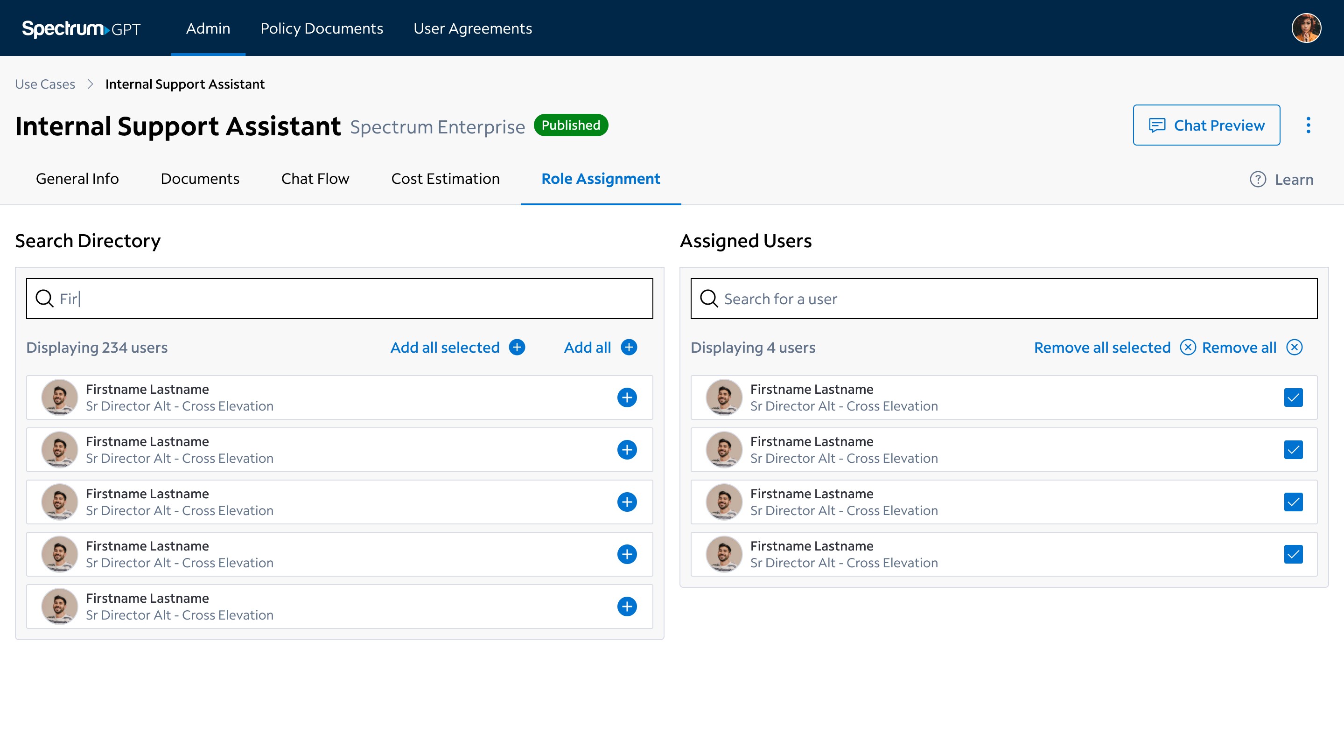Viewport: 1344px width, 739px height.
Task: Go back to Use Cases breadcrumb
Action: (45, 84)
